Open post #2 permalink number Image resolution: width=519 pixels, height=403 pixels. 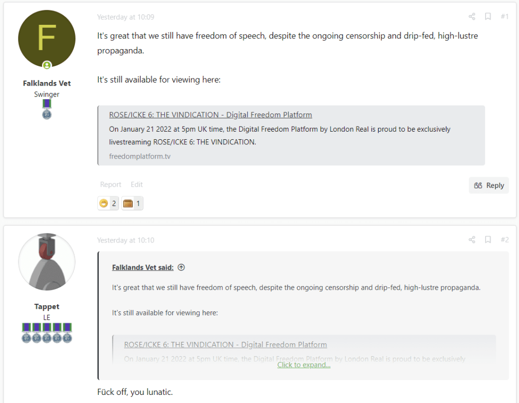point(504,239)
